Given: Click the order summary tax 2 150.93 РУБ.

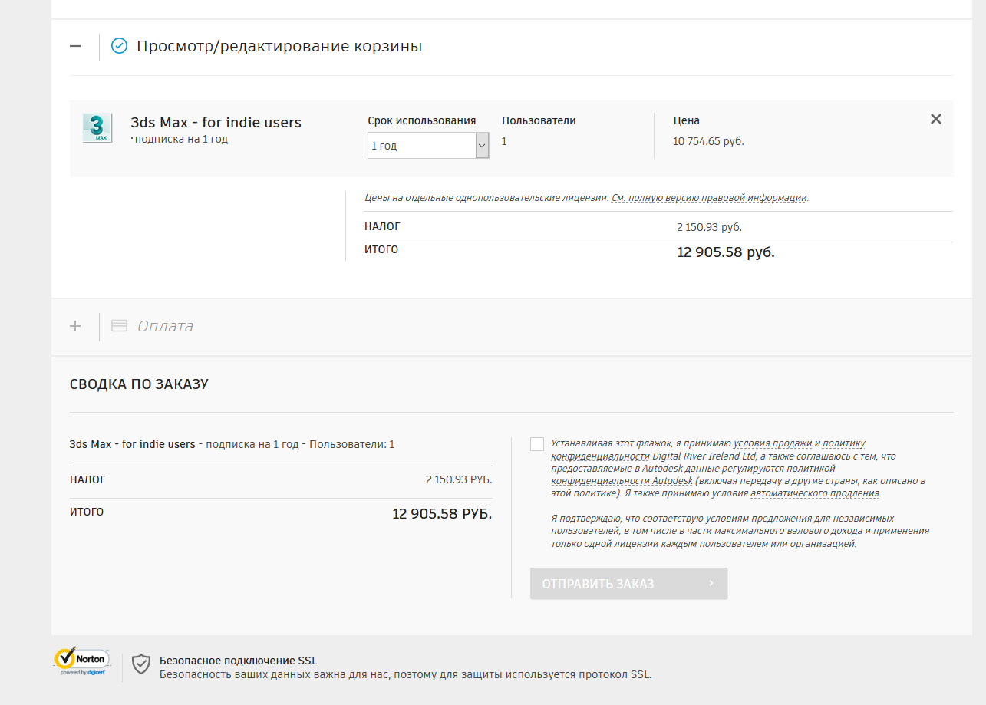Looking at the screenshot, I should [x=459, y=479].
